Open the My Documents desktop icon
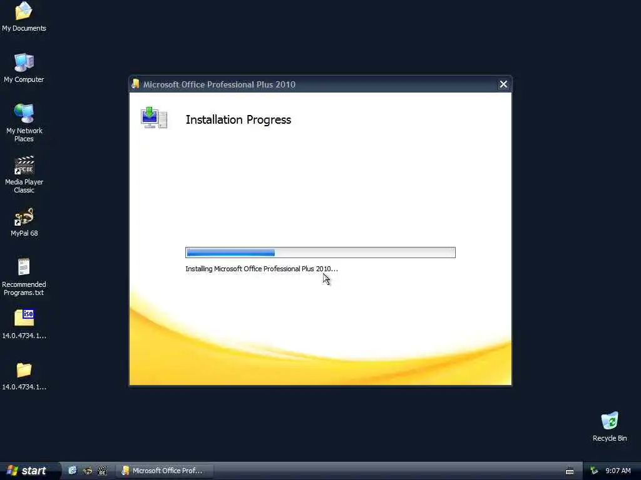The height and width of the screenshot is (480, 641). pyautogui.click(x=24, y=16)
